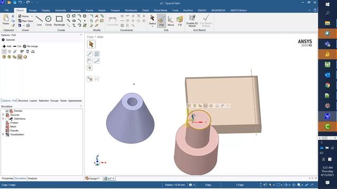Click the Home orient icon
This screenshot has width=337, height=189.
coord(23,16)
